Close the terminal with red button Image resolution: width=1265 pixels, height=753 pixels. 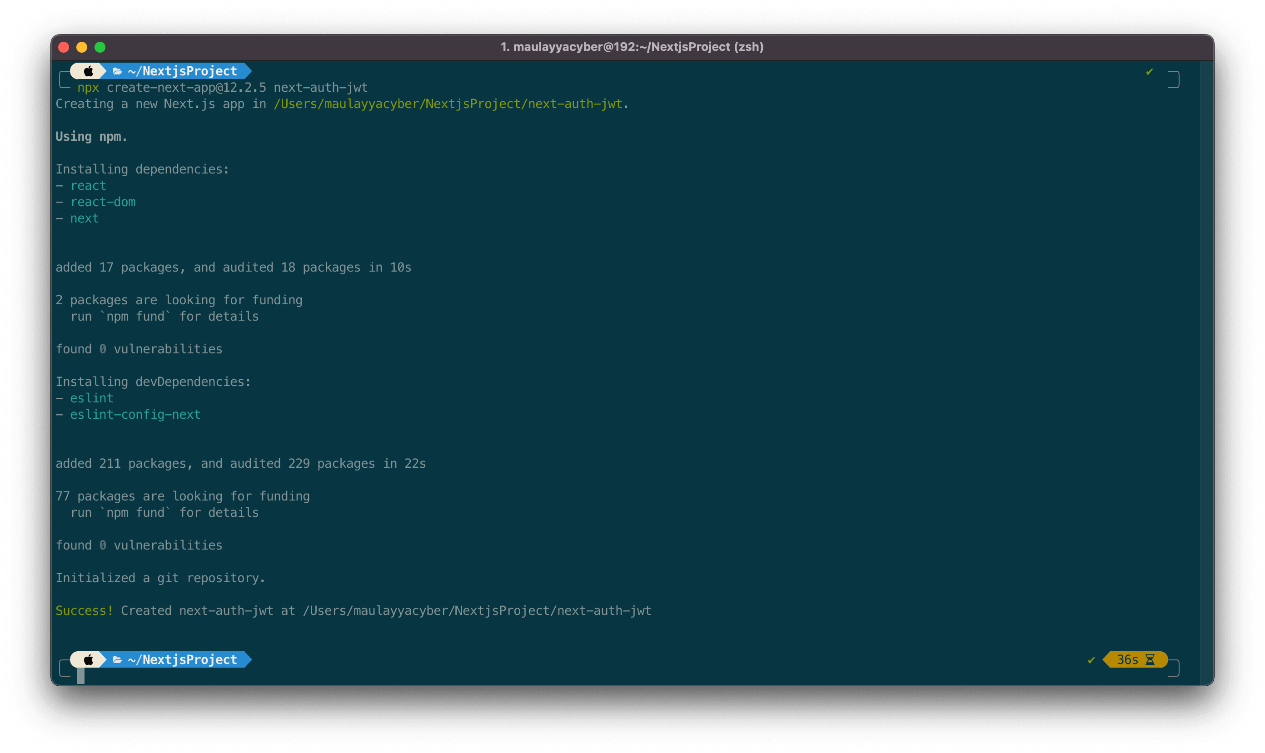pyautogui.click(x=64, y=47)
